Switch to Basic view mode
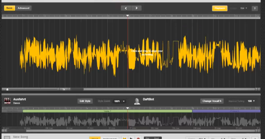265x139 pixels. [x=9, y=8]
